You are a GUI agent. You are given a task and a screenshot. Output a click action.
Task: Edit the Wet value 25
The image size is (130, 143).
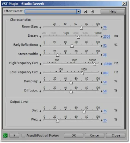click(105, 120)
